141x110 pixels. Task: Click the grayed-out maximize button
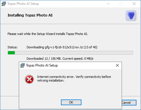click(x=121, y=4)
